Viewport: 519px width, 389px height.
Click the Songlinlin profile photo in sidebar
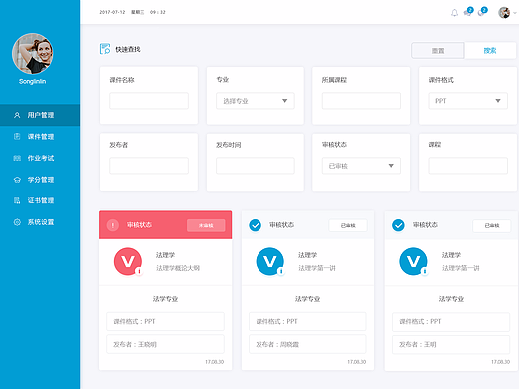[33, 53]
